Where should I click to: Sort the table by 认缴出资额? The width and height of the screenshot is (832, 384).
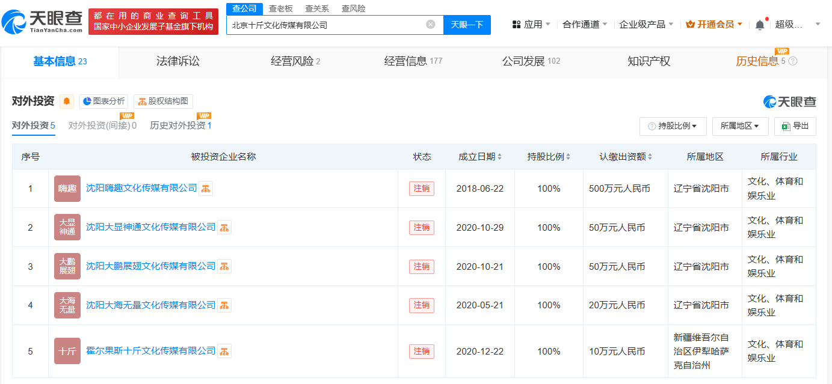[x=626, y=157]
